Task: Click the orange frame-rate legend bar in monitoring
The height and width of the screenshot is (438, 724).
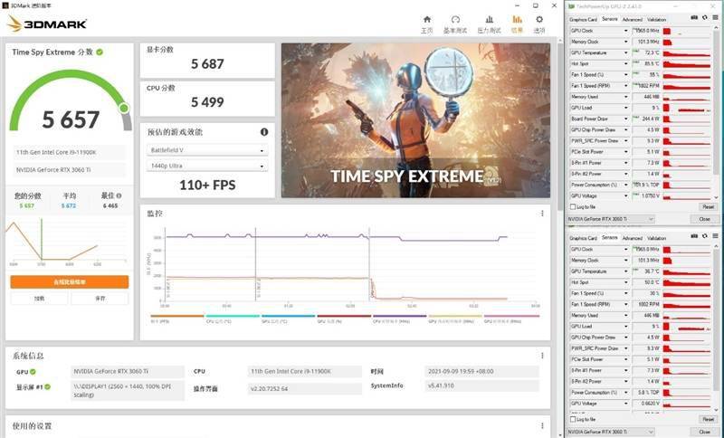Action: tap(177, 316)
